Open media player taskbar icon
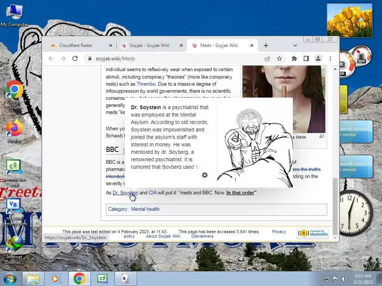Image resolution: width=382 pixels, height=286 pixels. (56, 279)
